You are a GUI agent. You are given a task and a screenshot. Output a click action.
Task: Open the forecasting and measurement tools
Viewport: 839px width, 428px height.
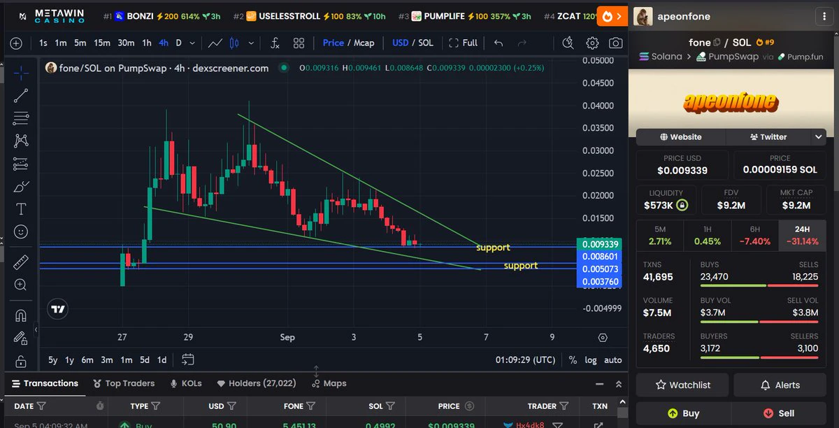point(21,164)
